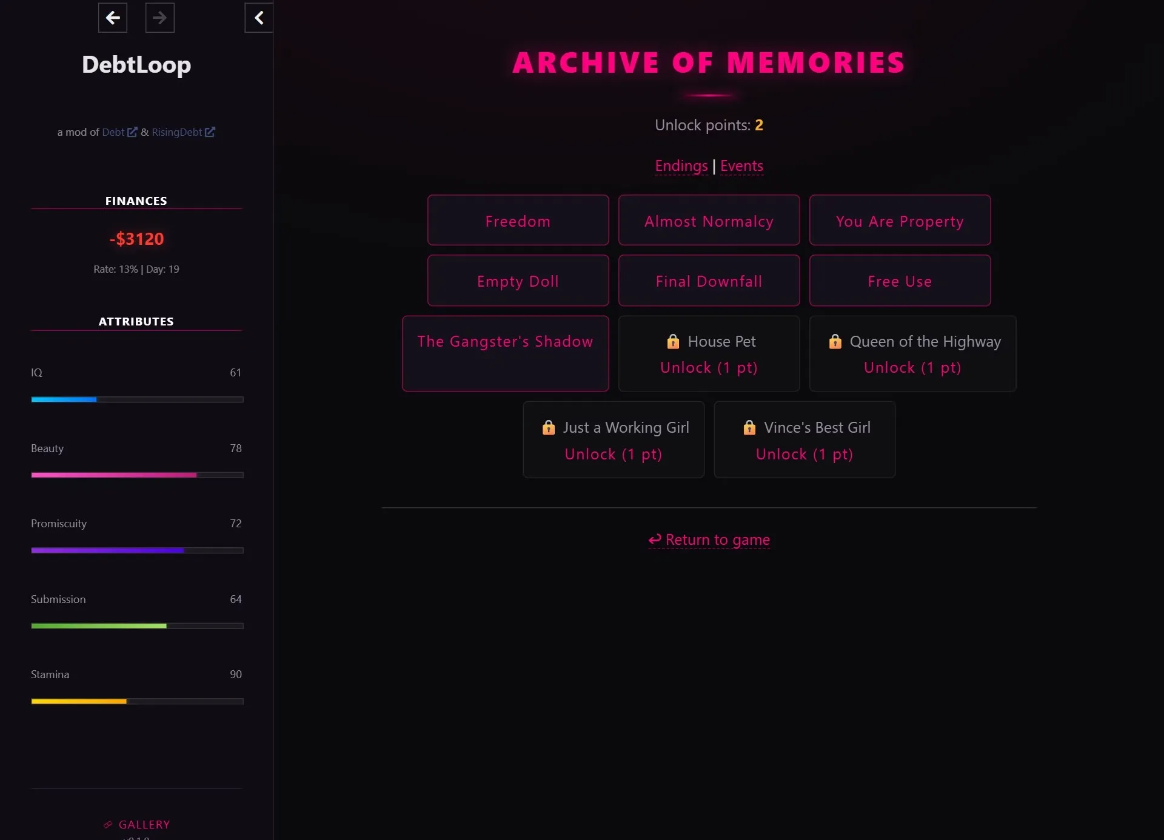This screenshot has width=1164, height=840.
Task: Switch to the Events tab
Action: [741, 166]
